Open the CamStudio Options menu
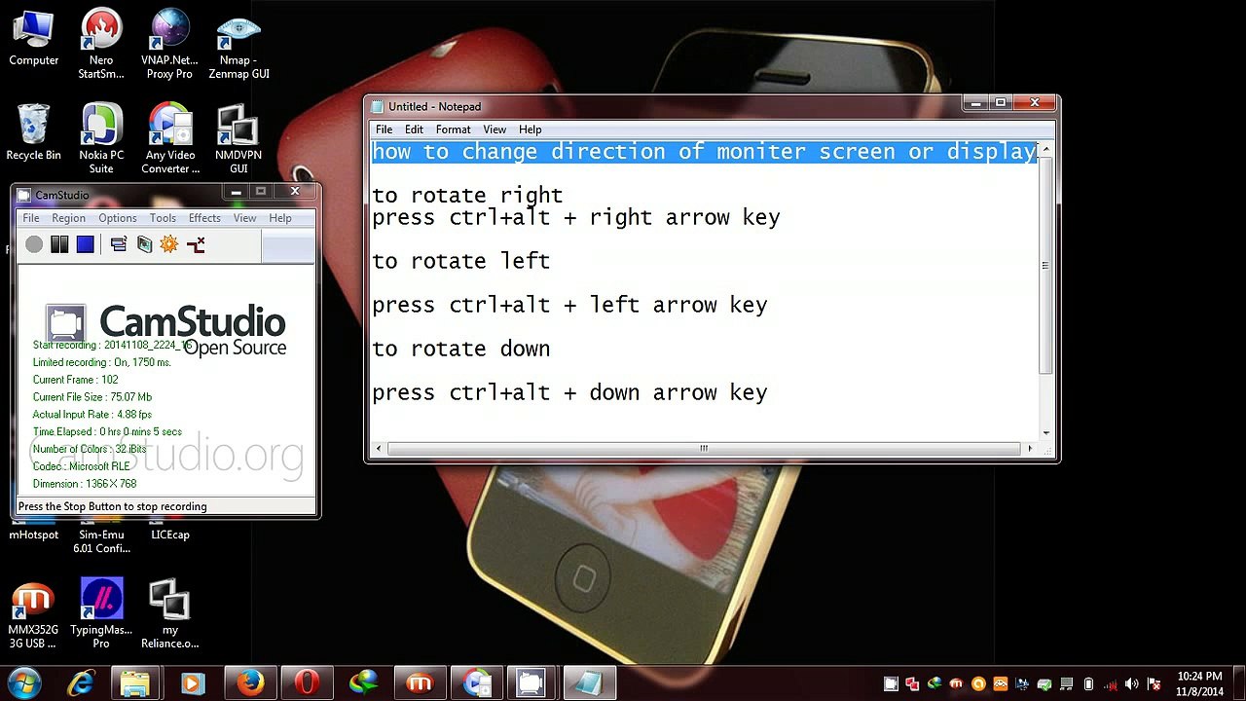The image size is (1246, 701). (117, 218)
